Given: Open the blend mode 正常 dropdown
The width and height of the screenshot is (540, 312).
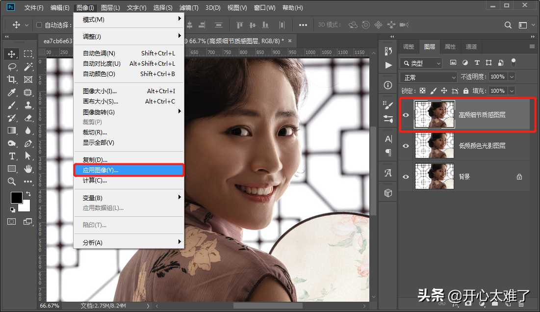Looking at the screenshot, I should tap(428, 77).
